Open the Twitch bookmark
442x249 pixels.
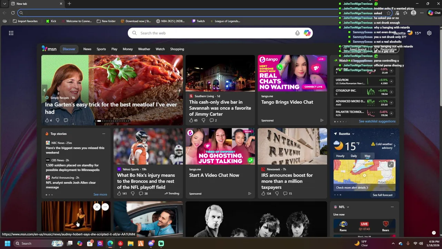pos(198,21)
